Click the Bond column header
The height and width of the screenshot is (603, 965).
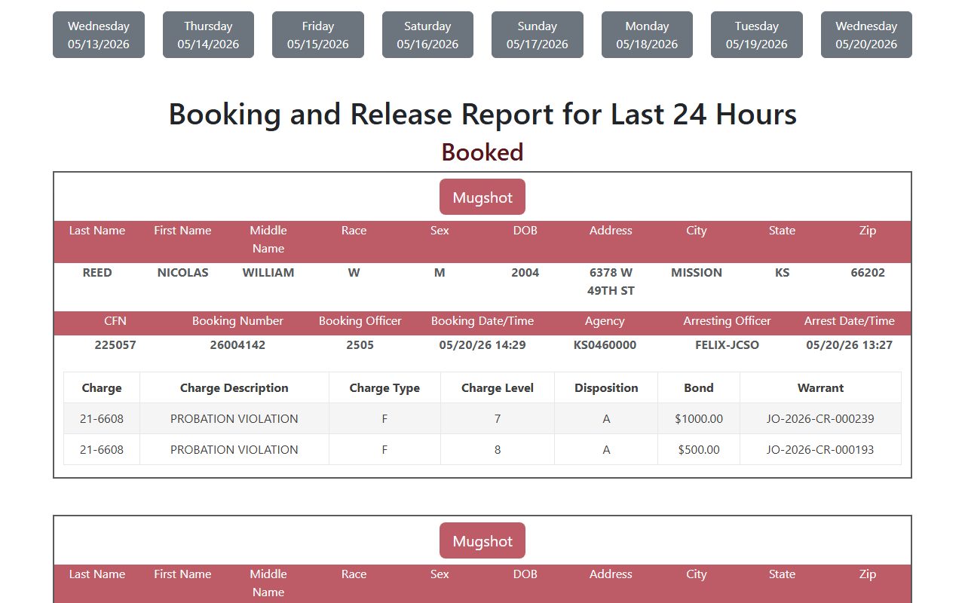[x=699, y=388]
